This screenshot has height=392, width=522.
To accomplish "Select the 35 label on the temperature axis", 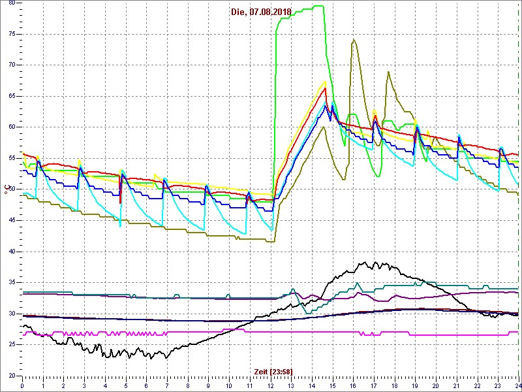I will pos(12,282).
